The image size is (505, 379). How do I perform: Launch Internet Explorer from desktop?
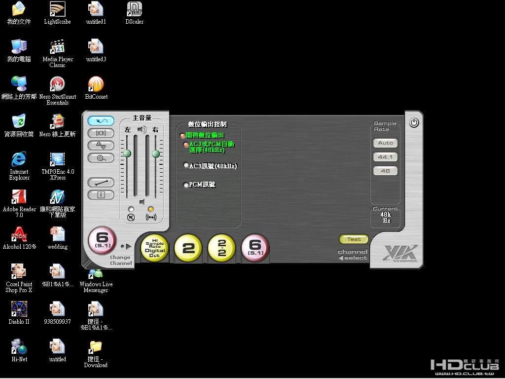click(19, 166)
